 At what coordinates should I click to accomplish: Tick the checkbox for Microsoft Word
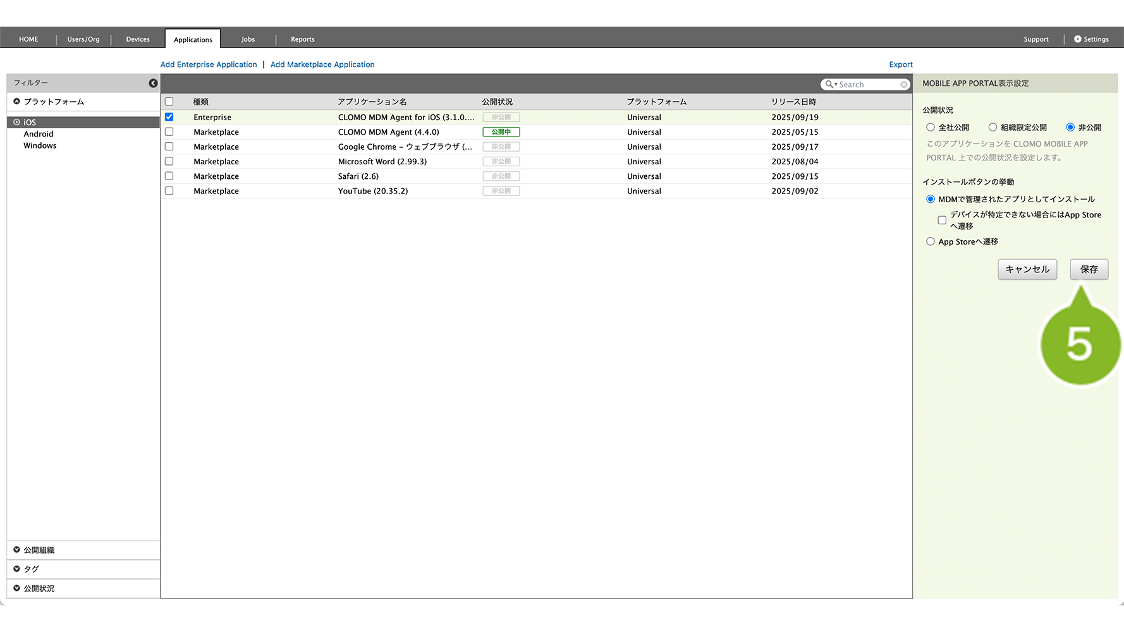(169, 161)
